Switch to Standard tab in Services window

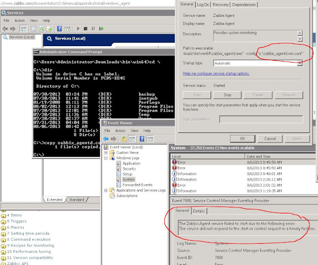tap(77, 199)
